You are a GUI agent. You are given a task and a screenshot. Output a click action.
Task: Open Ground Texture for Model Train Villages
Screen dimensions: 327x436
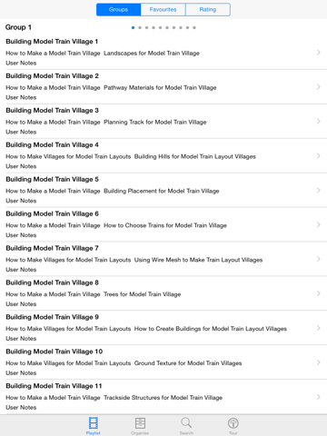(188, 363)
